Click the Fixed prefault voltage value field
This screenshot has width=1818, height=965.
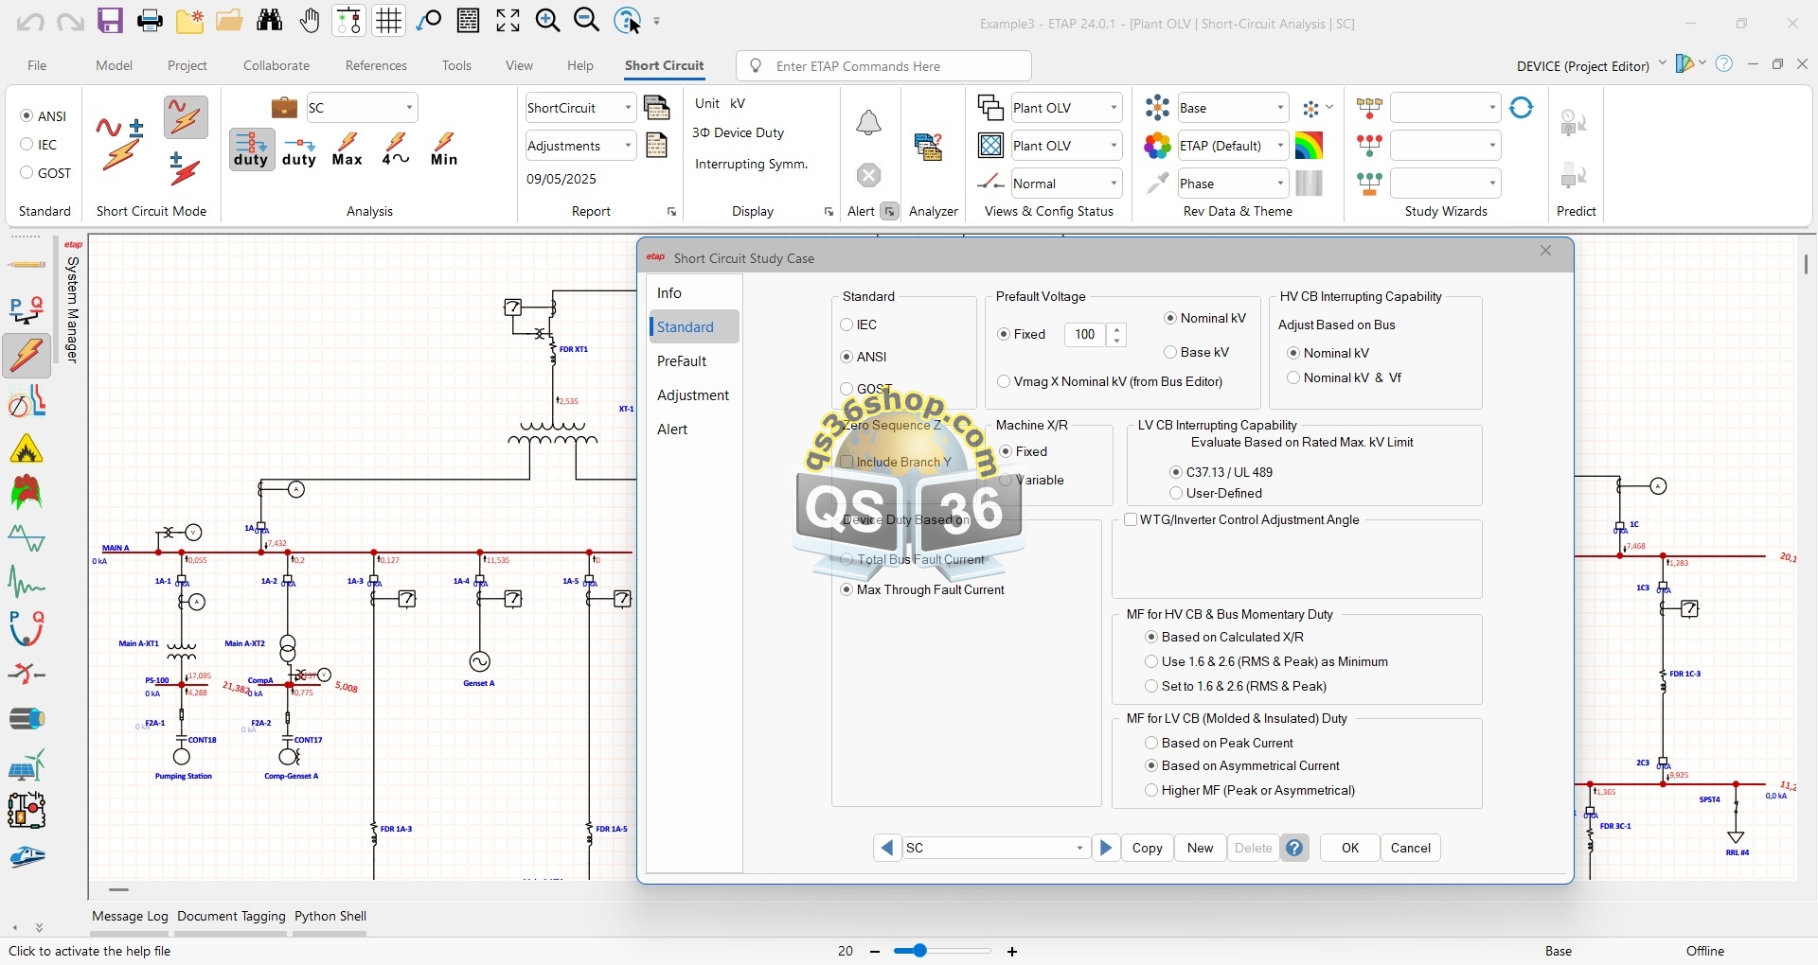(1086, 334)
